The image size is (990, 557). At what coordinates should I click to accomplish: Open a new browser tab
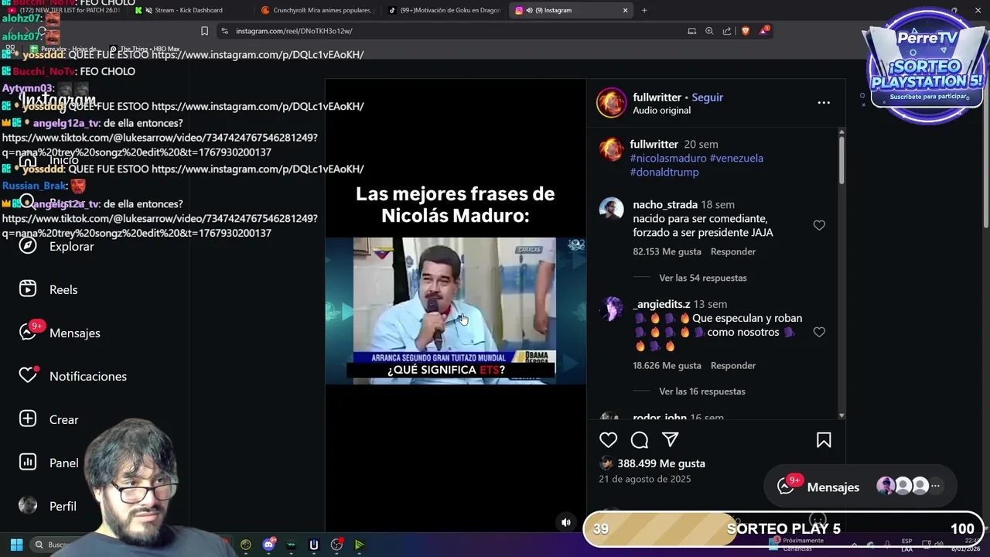click(644, 10)
